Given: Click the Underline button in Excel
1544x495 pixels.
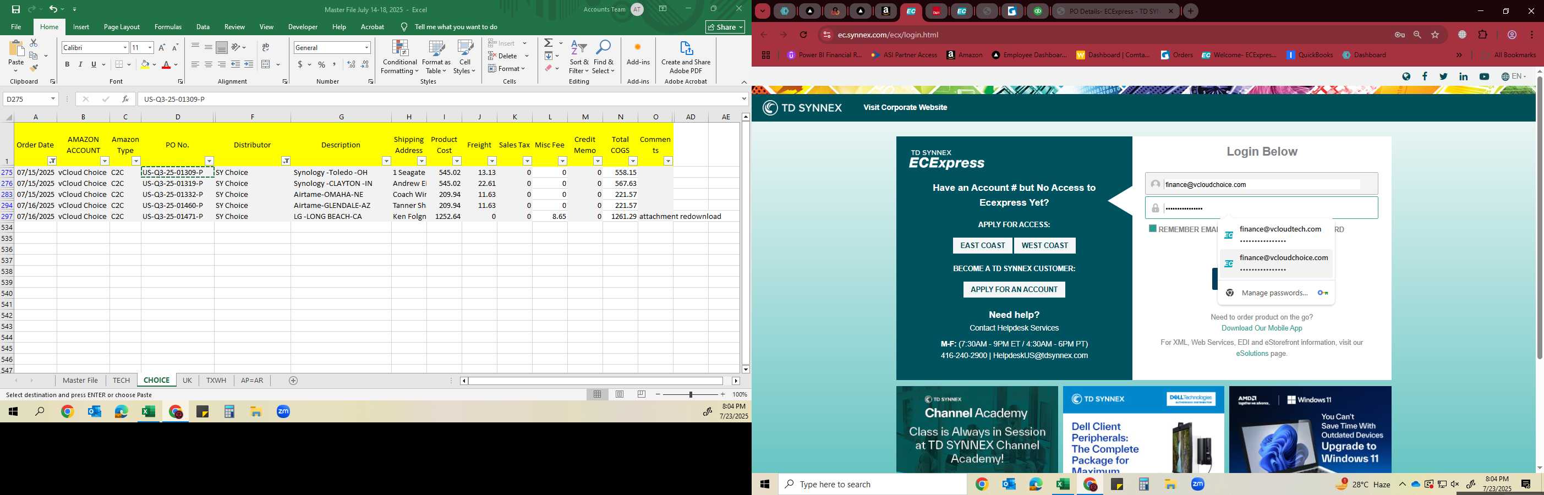Looking at the screenshot, I should [x=94, y=65].
